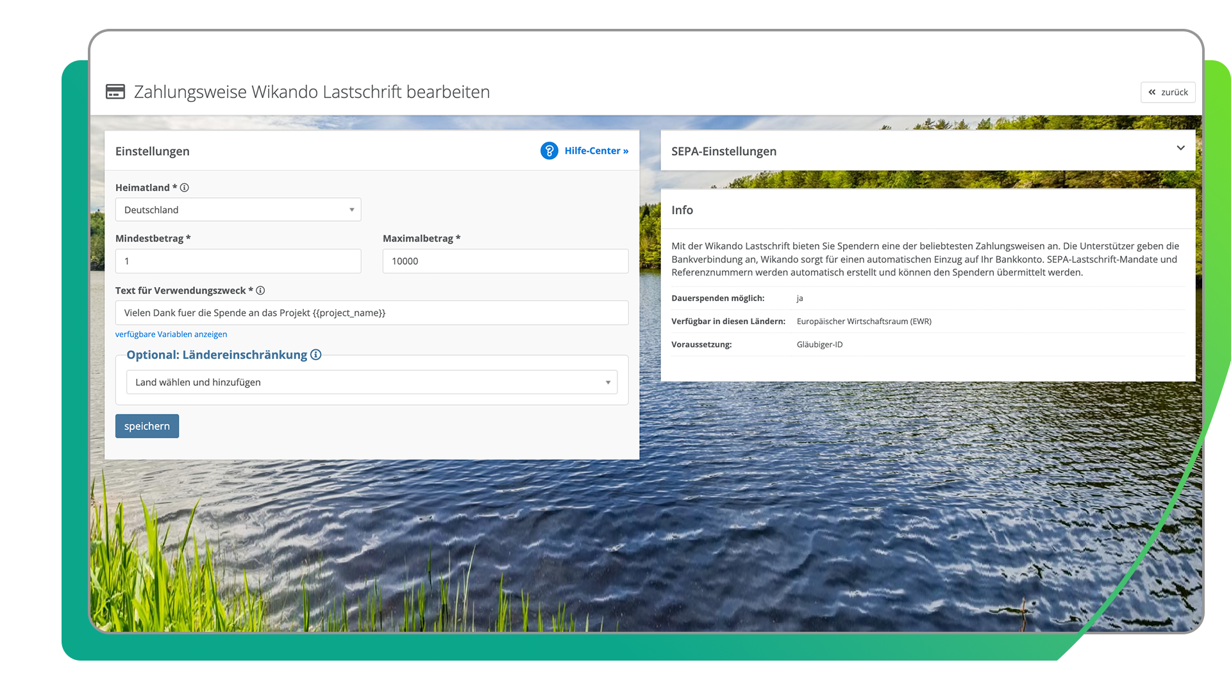Open the Hilfe-Center » link
The width and height of the screenshot is (1231, 692).
(x=596, y=151)
